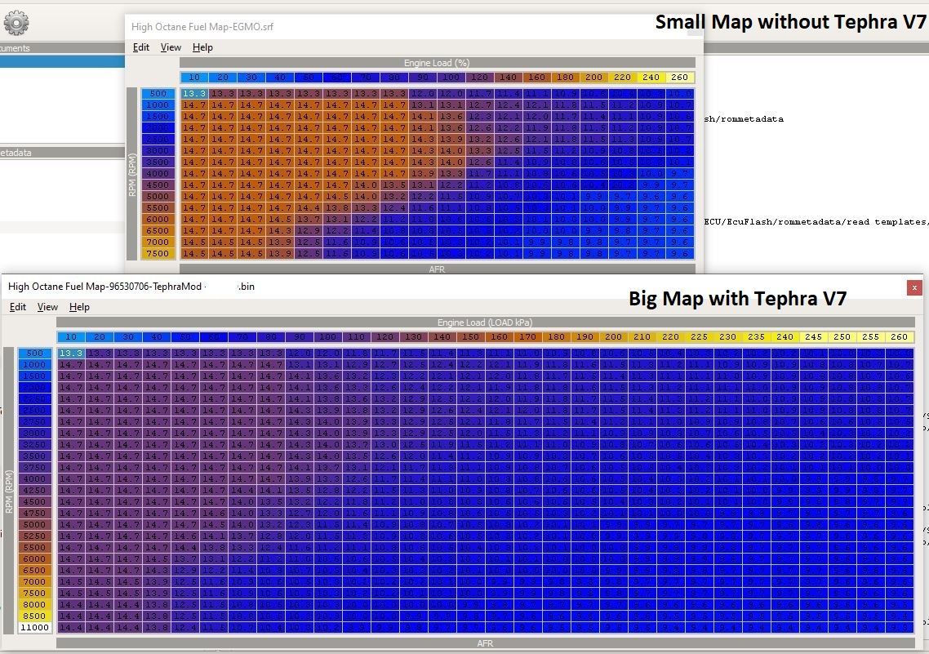Click the 6000 RPM row header in small map
Screen dimensions: 929x654
pyautogui.click(x=157, y=220)
